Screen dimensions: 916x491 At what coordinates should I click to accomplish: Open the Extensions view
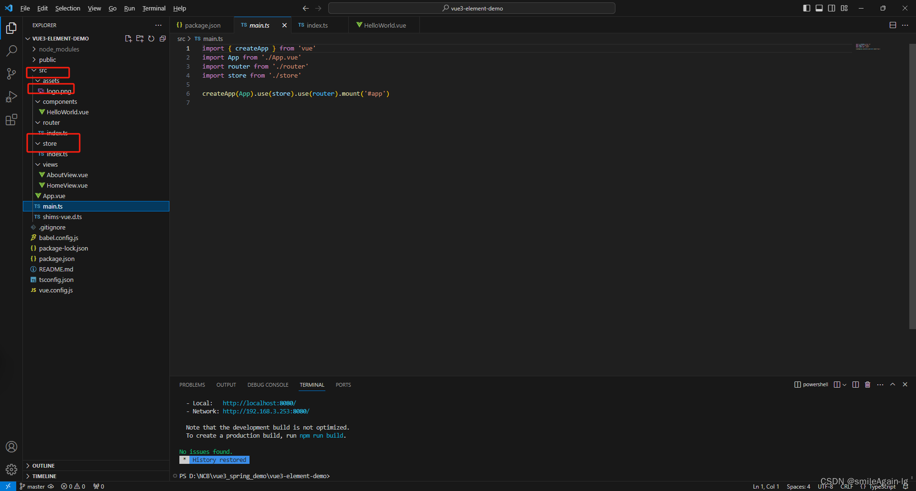pyautogui.click(x=11, y=120)
